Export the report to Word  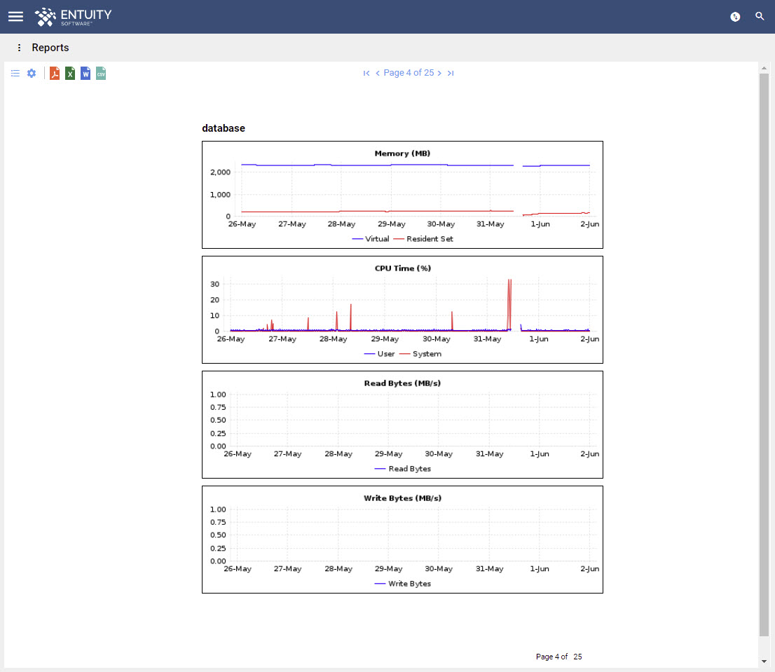pyautogui.click(x=85, y=73)
